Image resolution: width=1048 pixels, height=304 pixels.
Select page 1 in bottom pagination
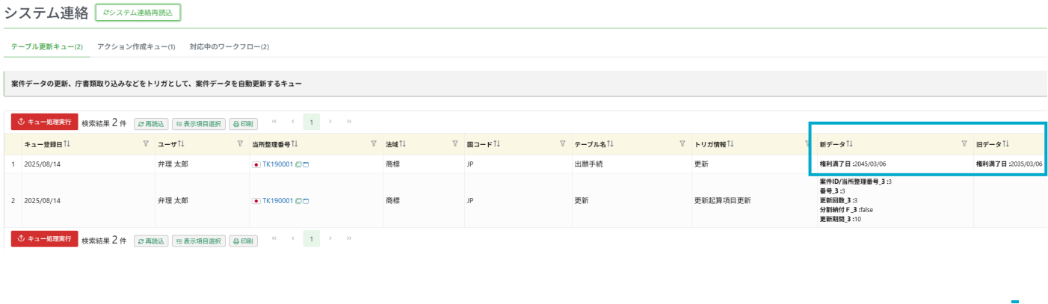(x=310, y=239)
